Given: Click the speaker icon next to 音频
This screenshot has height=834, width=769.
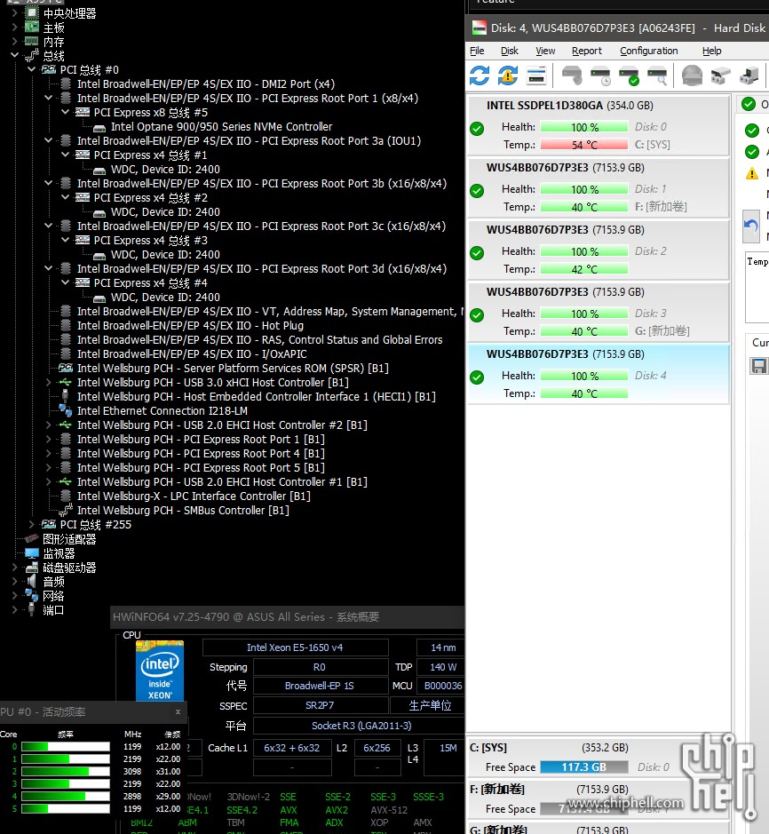Looking at the screenshot, I should coord(32,582).
